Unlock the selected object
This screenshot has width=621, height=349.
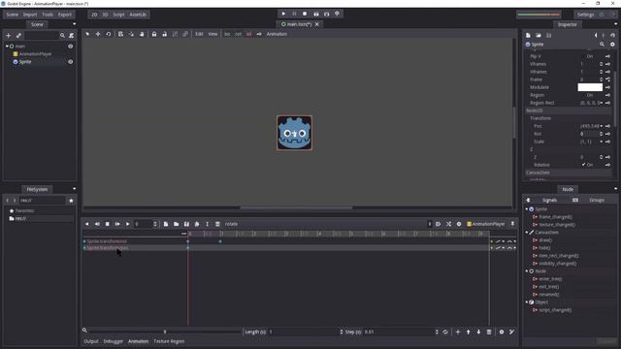(164, 34)
